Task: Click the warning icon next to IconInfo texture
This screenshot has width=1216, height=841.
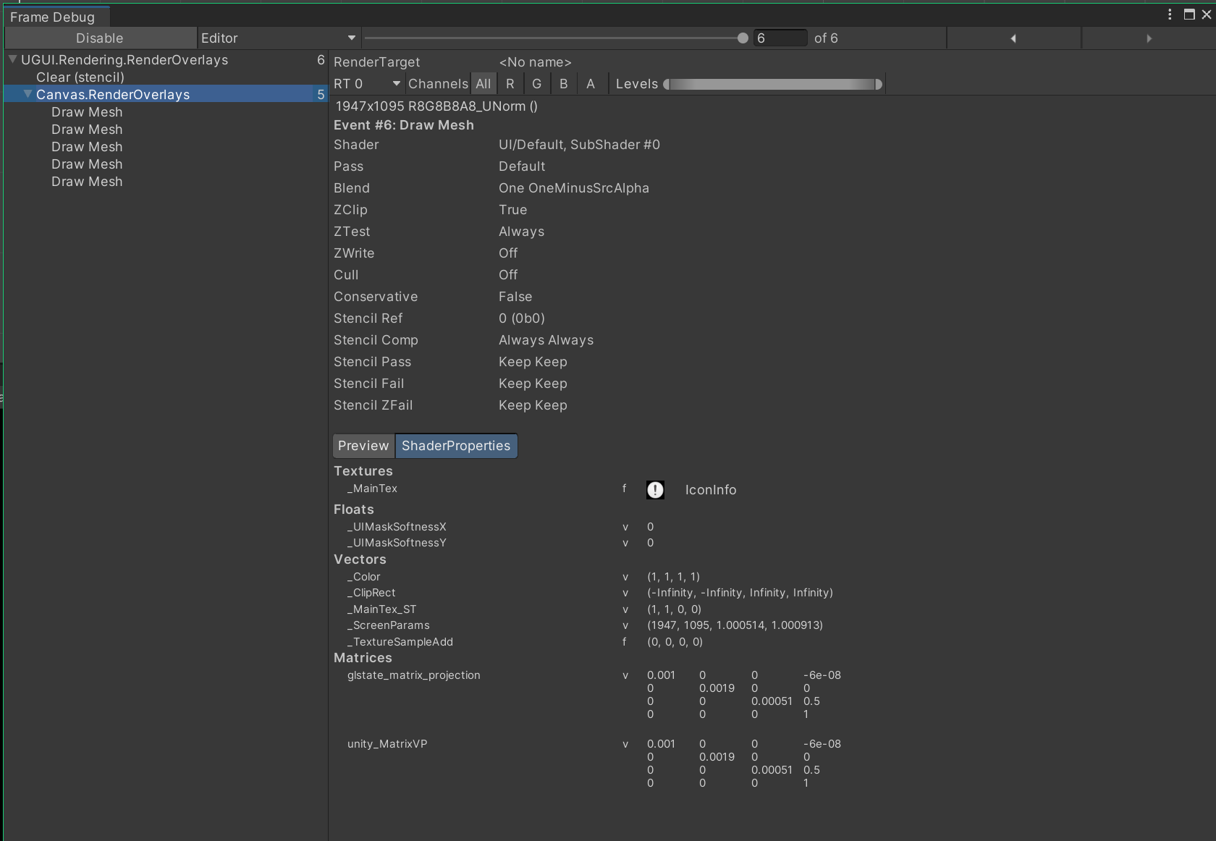Action: click(654, 490)
